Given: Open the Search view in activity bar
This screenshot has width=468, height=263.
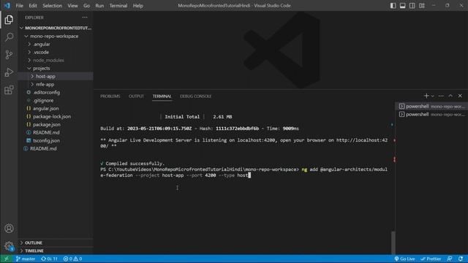Looking at the screenshot, I should (x=9, y=37).
